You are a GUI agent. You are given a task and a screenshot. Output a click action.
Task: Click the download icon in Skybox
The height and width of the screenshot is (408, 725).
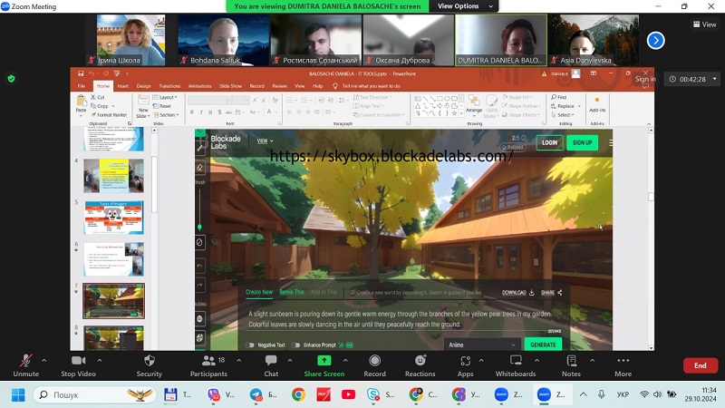[532, 293]
